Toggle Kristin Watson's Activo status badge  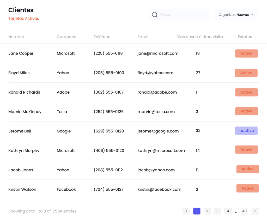[x=248, y=188]
